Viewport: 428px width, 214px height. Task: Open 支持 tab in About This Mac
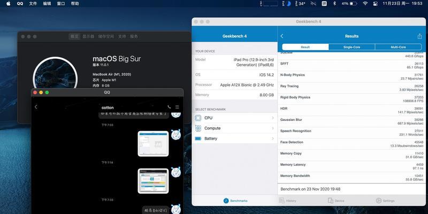click(x=122, y=36)
